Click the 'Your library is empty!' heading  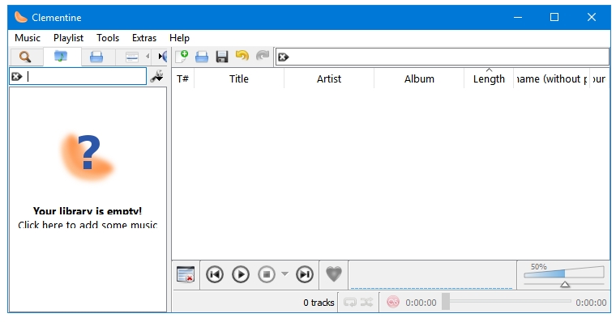(x=88, y=211)
